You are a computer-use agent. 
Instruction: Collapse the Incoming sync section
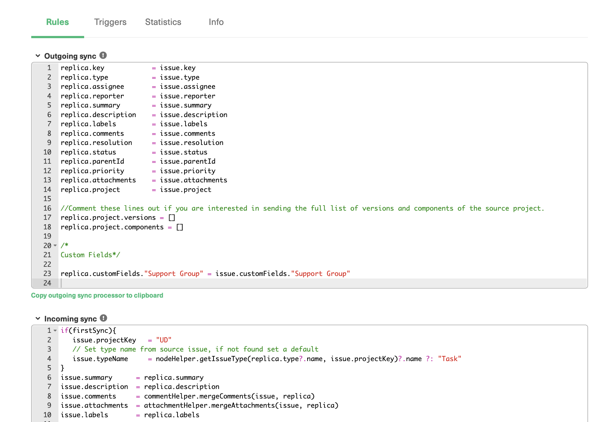pyautogui.click(x=38, y=319)
